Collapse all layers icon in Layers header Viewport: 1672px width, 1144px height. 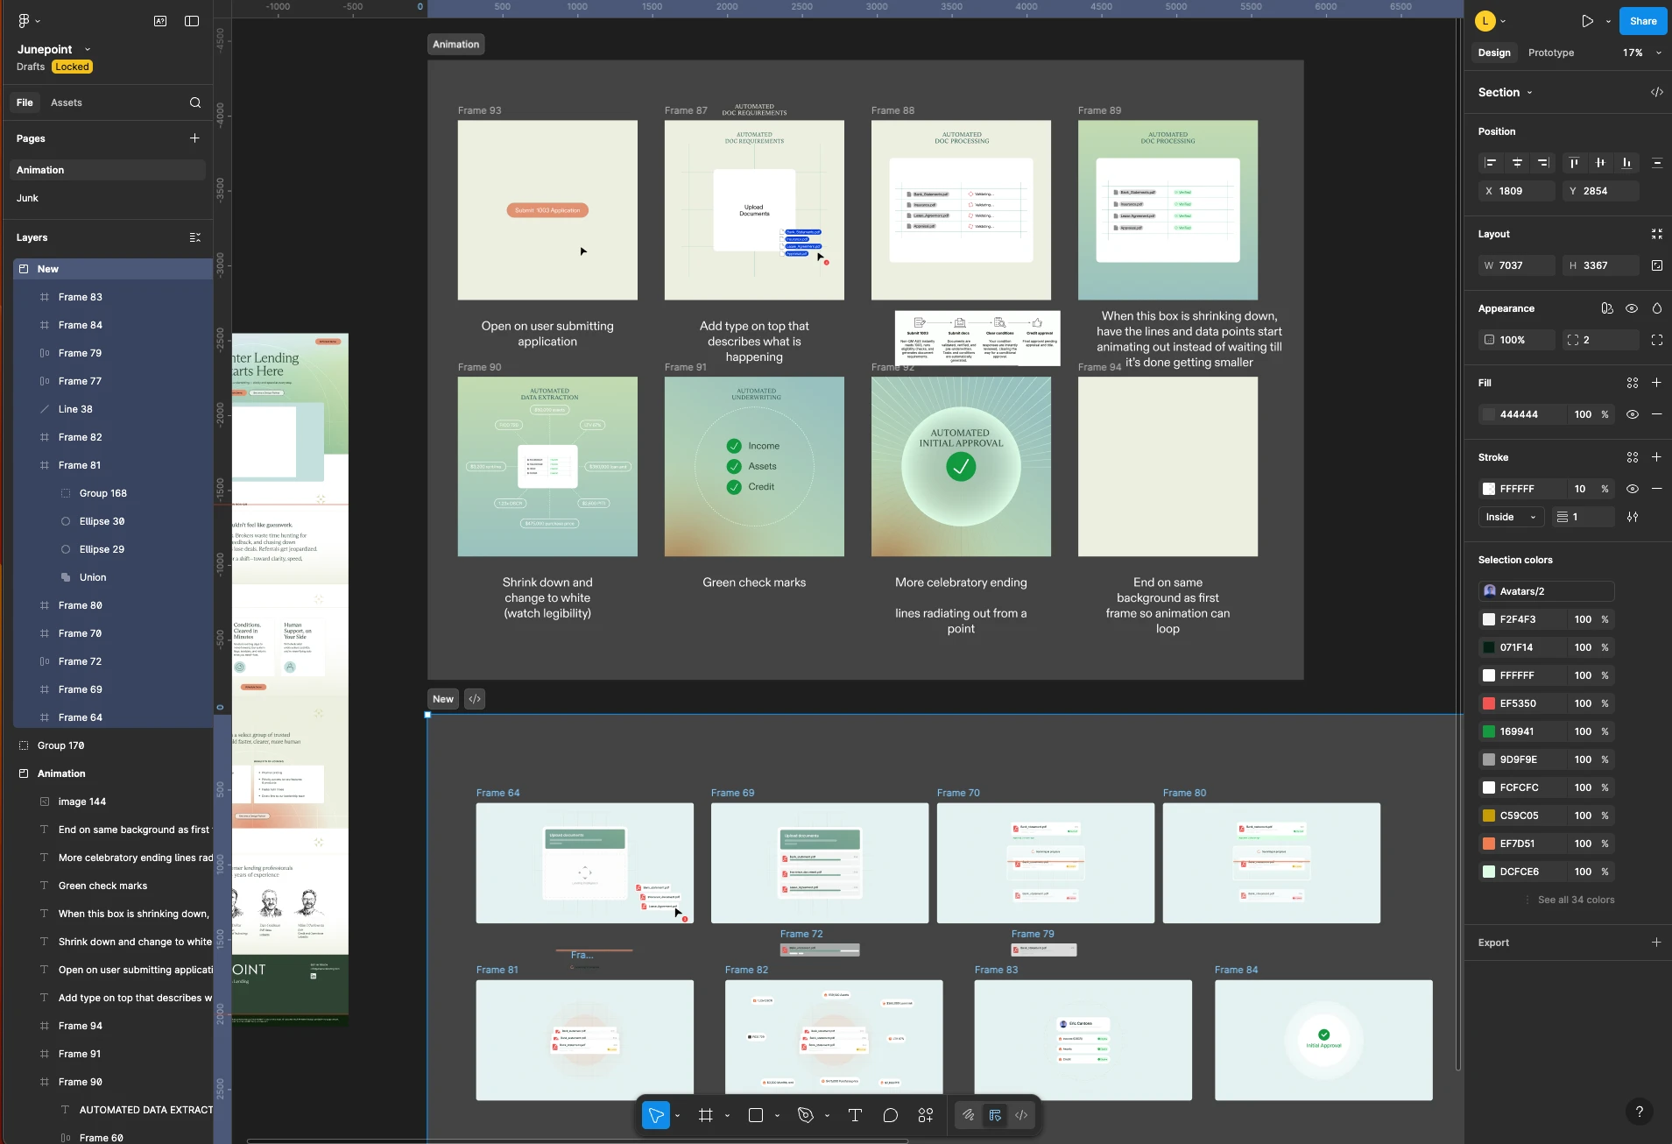[195, 237]
